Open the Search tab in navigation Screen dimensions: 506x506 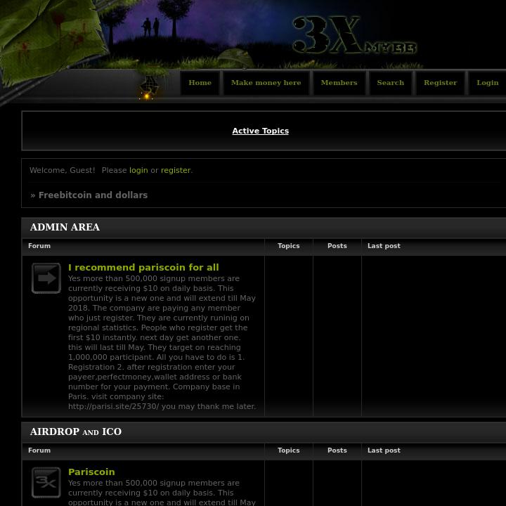click(x=390, y=83)
